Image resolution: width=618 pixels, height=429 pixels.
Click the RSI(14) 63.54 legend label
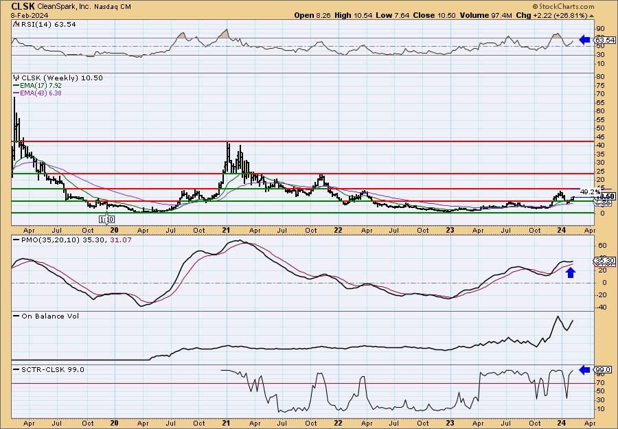click(x=48, y=24)
